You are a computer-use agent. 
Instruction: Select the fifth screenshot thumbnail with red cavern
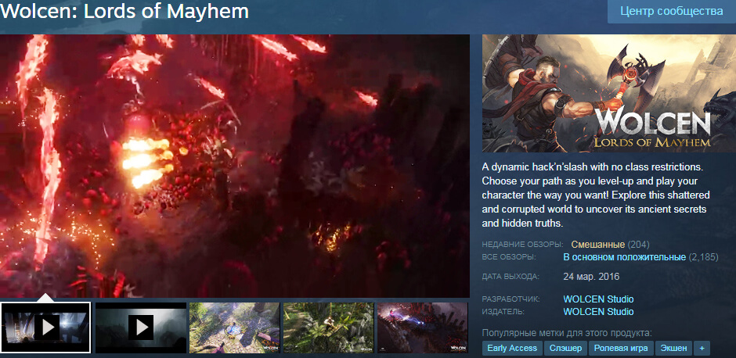(423, 327)
